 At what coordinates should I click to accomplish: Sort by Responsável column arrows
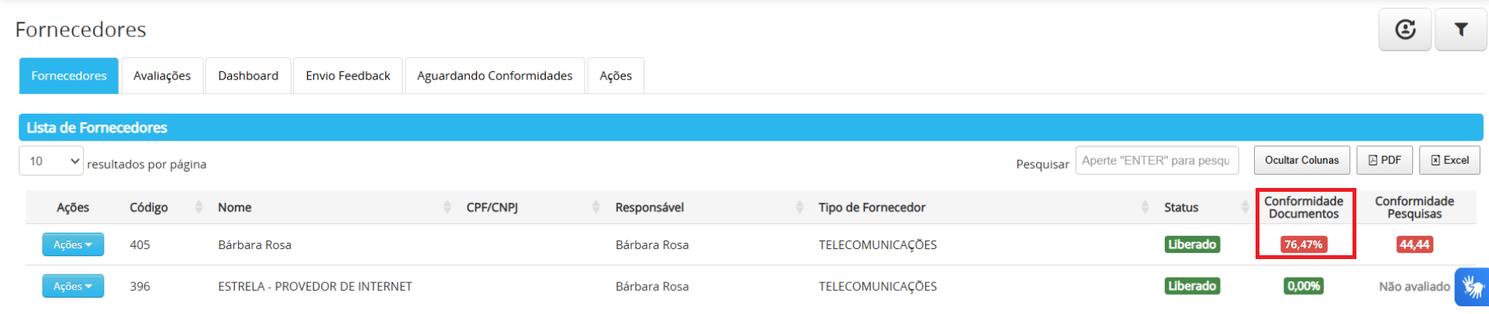tap(799, 207)
